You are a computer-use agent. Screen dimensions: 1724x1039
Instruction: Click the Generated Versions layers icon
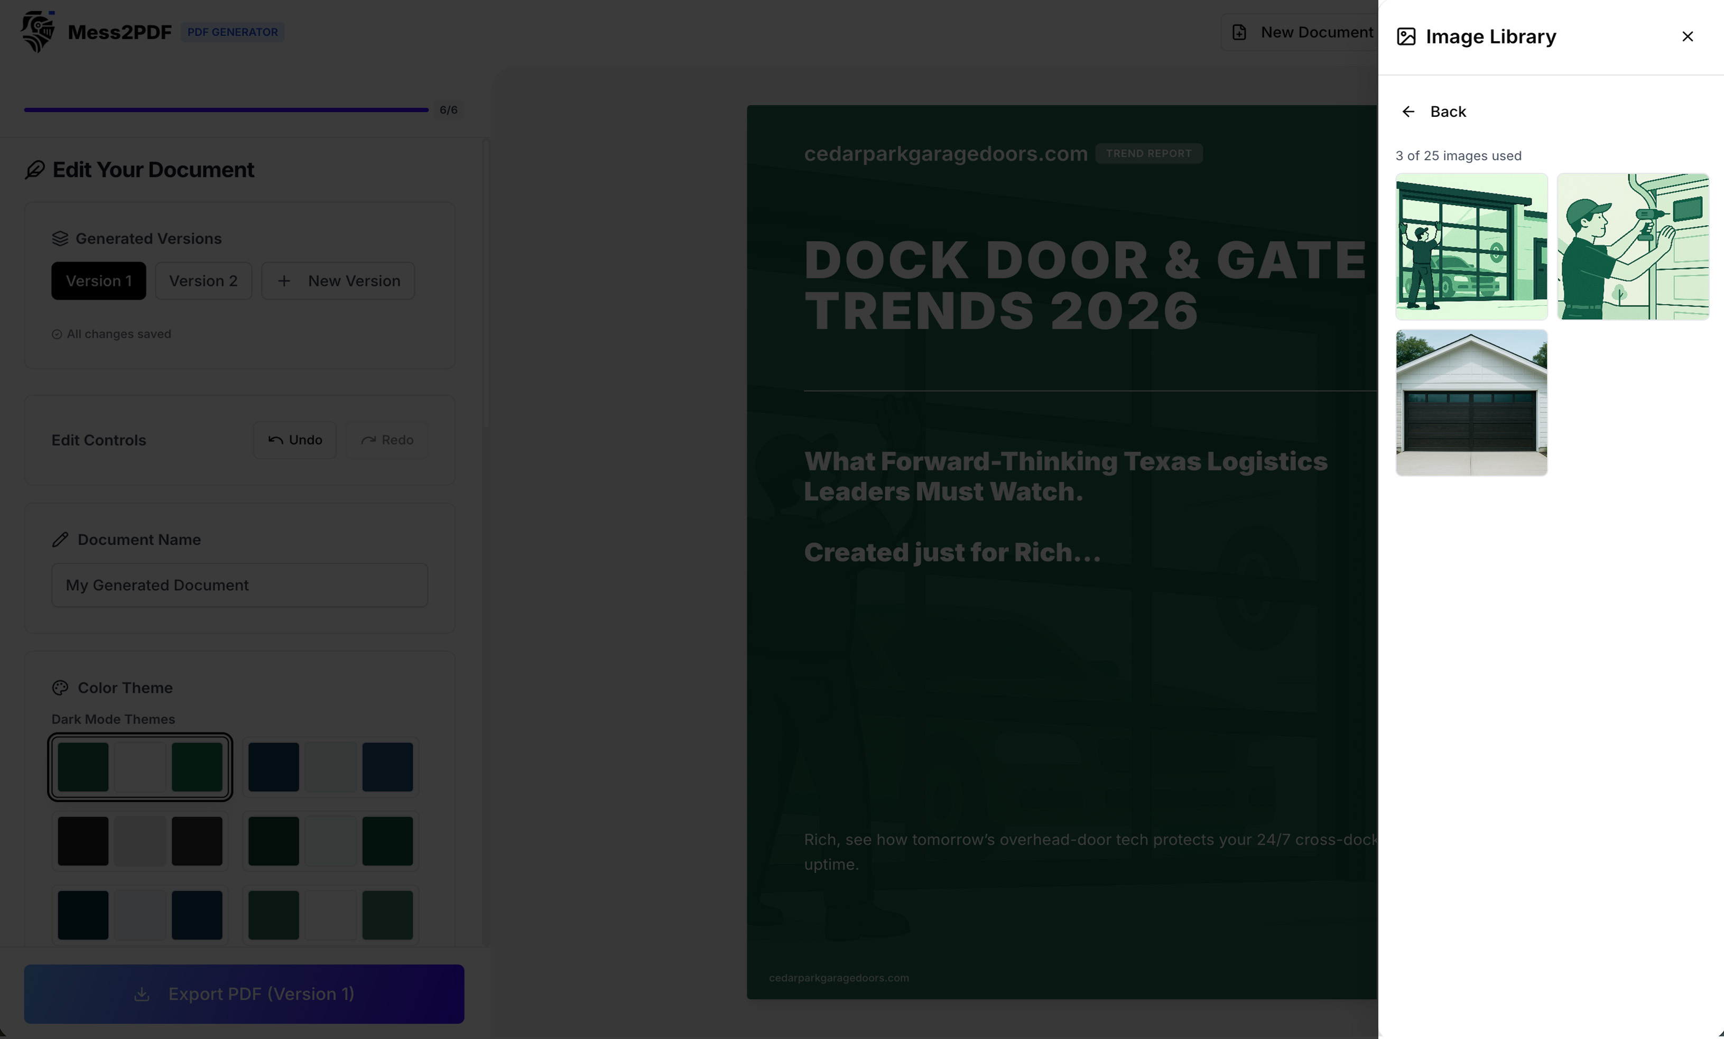(60, 238)
